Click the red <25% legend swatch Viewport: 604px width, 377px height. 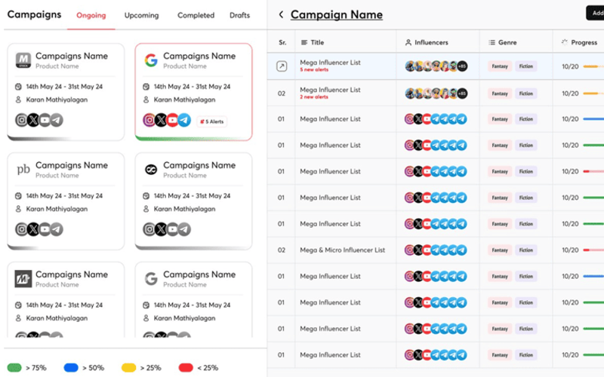[x=186, y=368]
